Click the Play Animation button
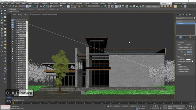This screenshot has height=110, width=196. point(156,106)
